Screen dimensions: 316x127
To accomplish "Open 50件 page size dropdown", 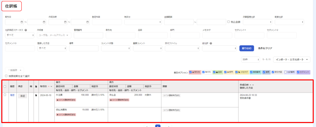I will [x=250, y=60].
